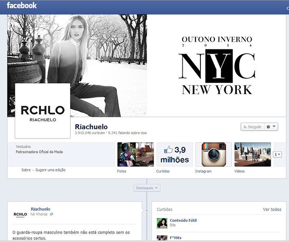Open the gear settings dropdown
Image resolution: width=289 pixels, height=242 pixels.
click(271, 127)
